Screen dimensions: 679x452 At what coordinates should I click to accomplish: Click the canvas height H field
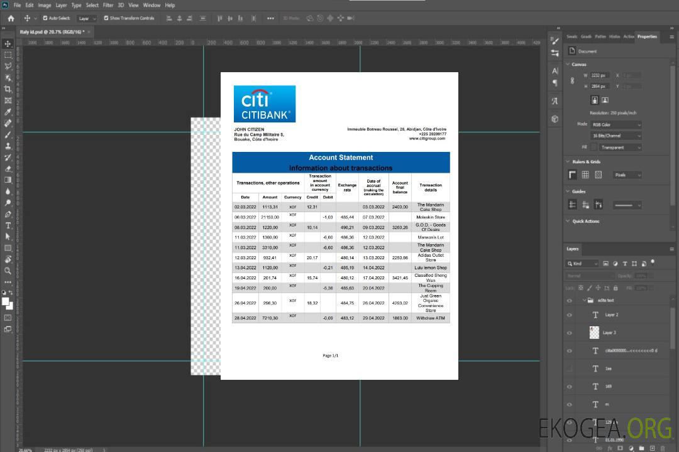tap(600, 87)
